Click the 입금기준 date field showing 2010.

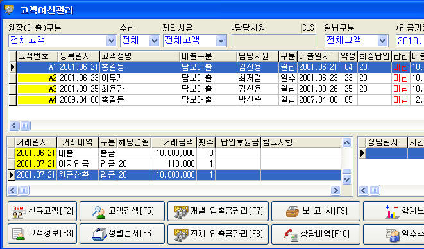(x=410, y=41)
